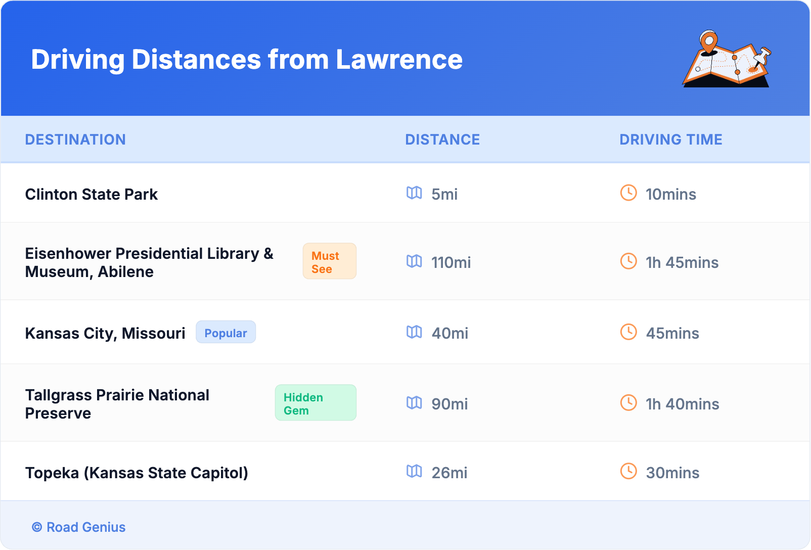Screen dimensions: 811x550
Task: Click the map icon beside 26mi
Action: point(414,472)
